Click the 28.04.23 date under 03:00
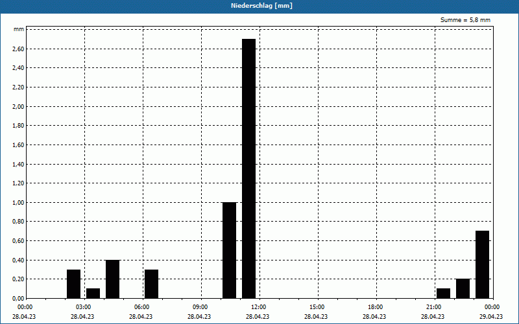This screenshot has width=519, height=324. (x=82, y=316)
